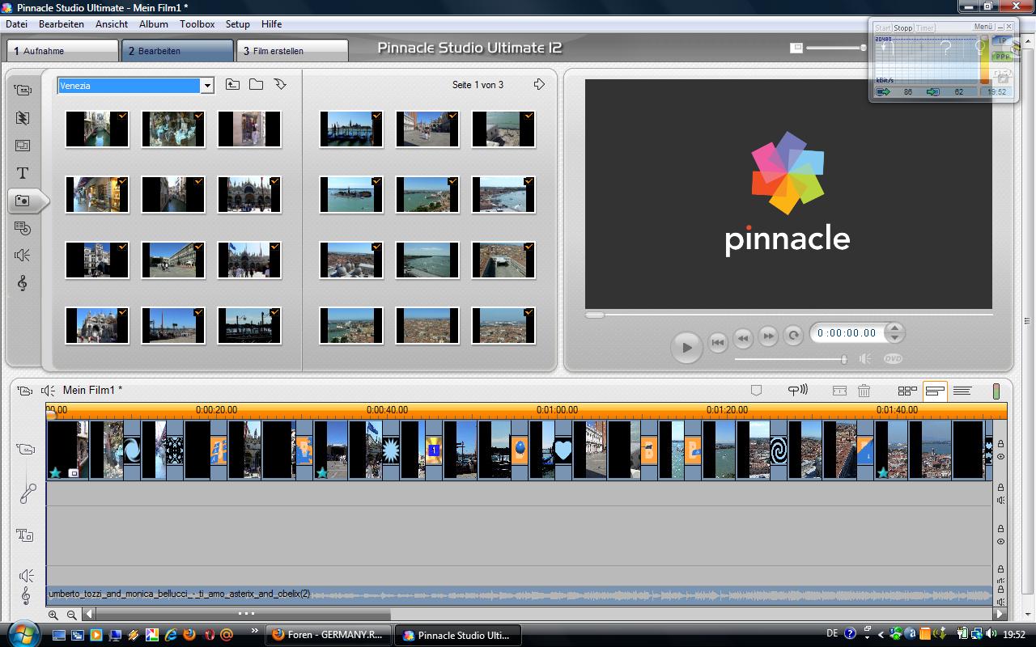
Task: Click the DVD mode icon in player
Action: pyautogui.click(x=893, y=358)
